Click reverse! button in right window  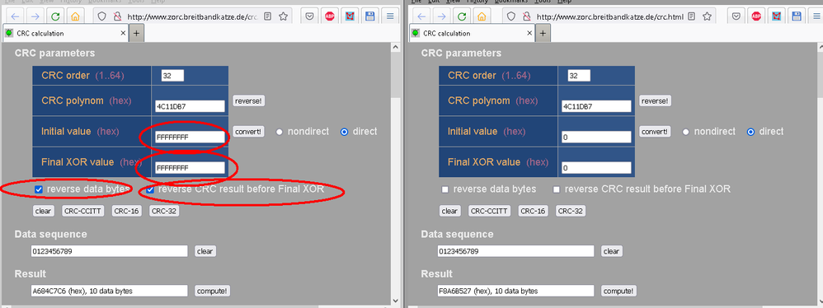point(655,101)
